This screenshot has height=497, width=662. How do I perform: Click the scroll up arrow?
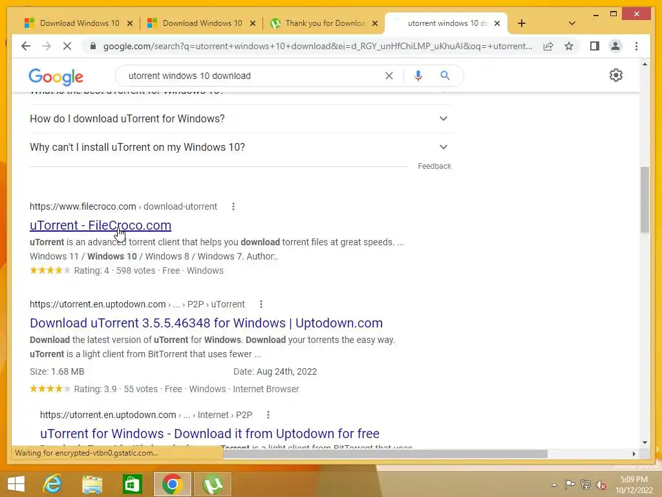point(645,64)
